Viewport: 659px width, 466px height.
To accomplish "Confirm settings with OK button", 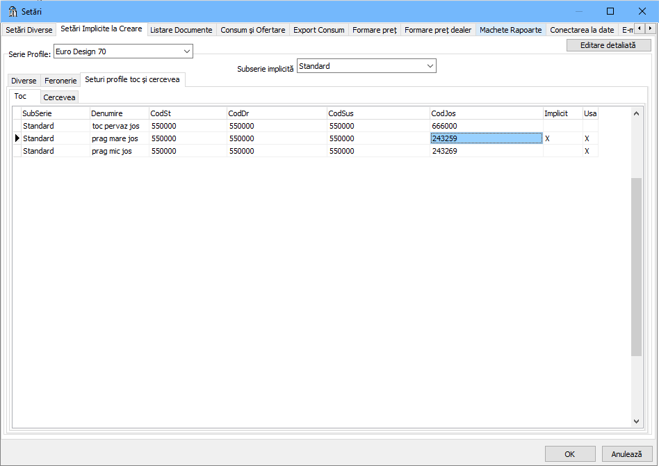I will (569, 454).
